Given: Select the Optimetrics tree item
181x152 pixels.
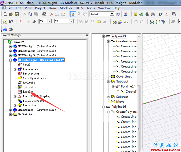Looking at the screenshot, I should coord(31,87).
